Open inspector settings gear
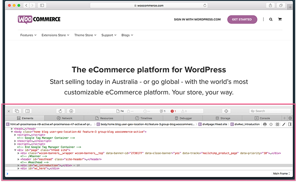Image resolution: width=297 pixels, height=182 pixels. coord(290,118)
